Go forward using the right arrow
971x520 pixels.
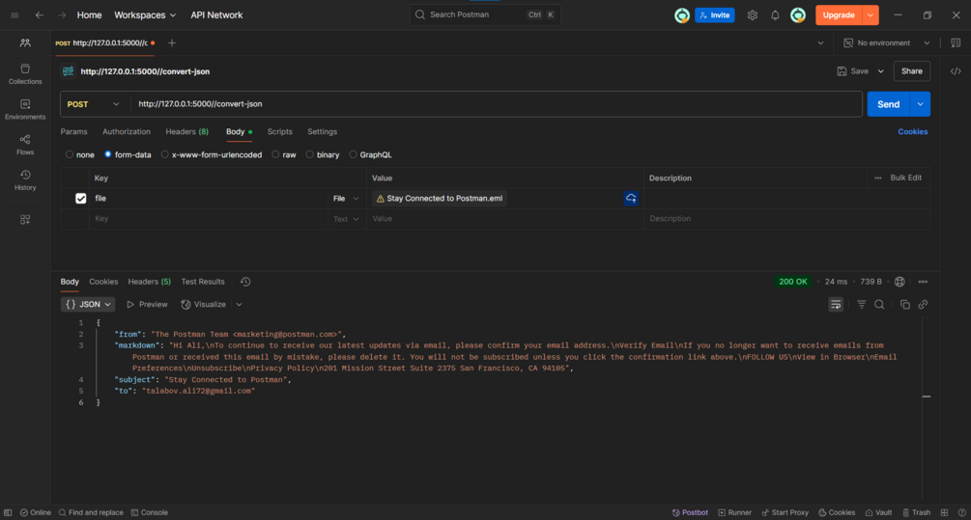pyautogui.click(x=61, y=14)
